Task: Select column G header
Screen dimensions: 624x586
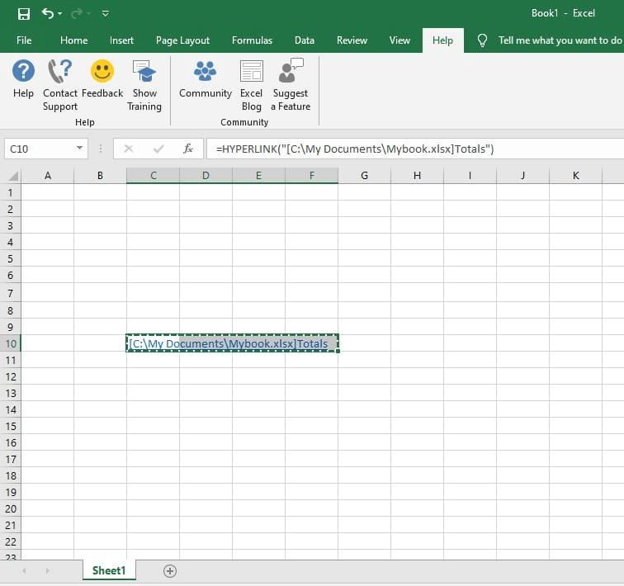Action: (x=364, y=176)
